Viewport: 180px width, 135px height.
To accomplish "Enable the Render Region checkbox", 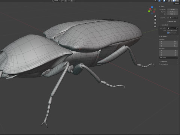I will tap(168, 22).
